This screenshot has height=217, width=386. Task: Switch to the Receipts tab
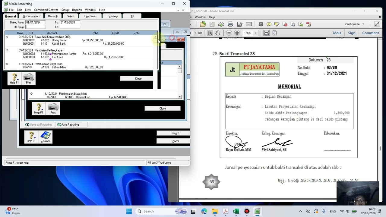53,16
